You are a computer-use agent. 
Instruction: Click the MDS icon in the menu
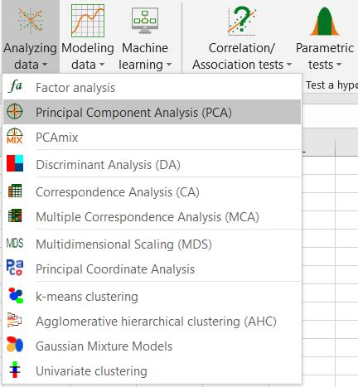(15, 243)
